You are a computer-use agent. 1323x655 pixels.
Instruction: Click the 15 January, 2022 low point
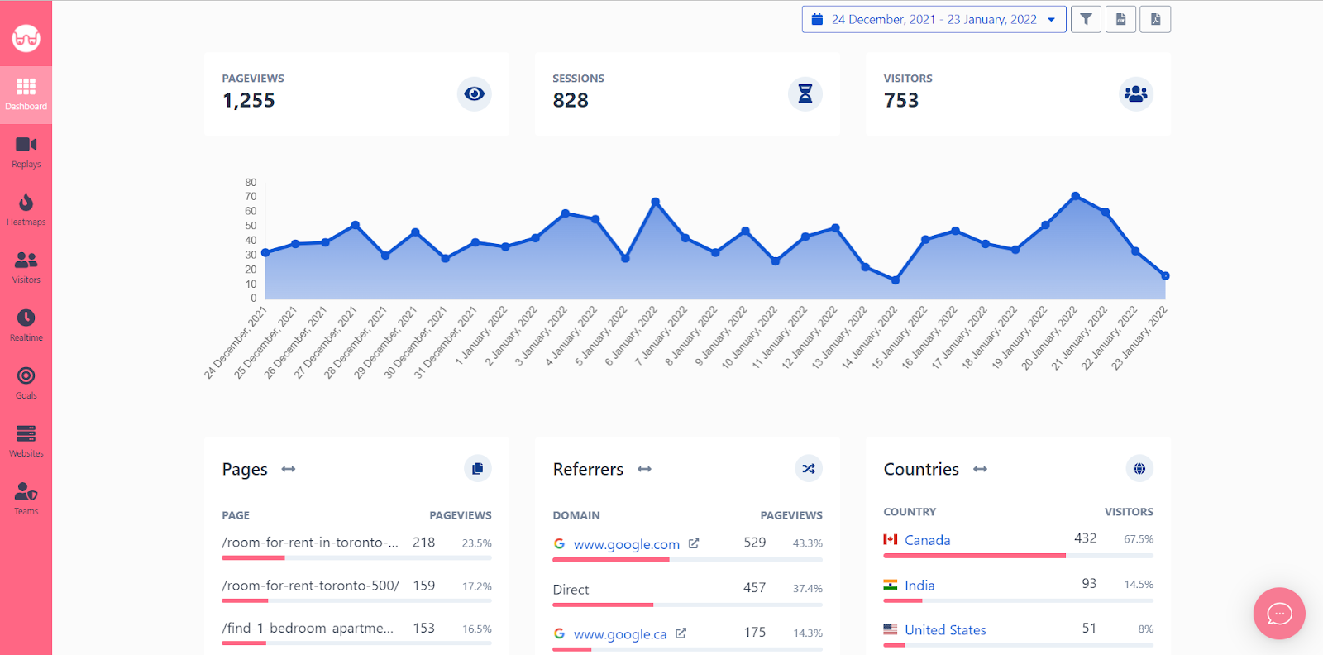click(x=896, y=280)
